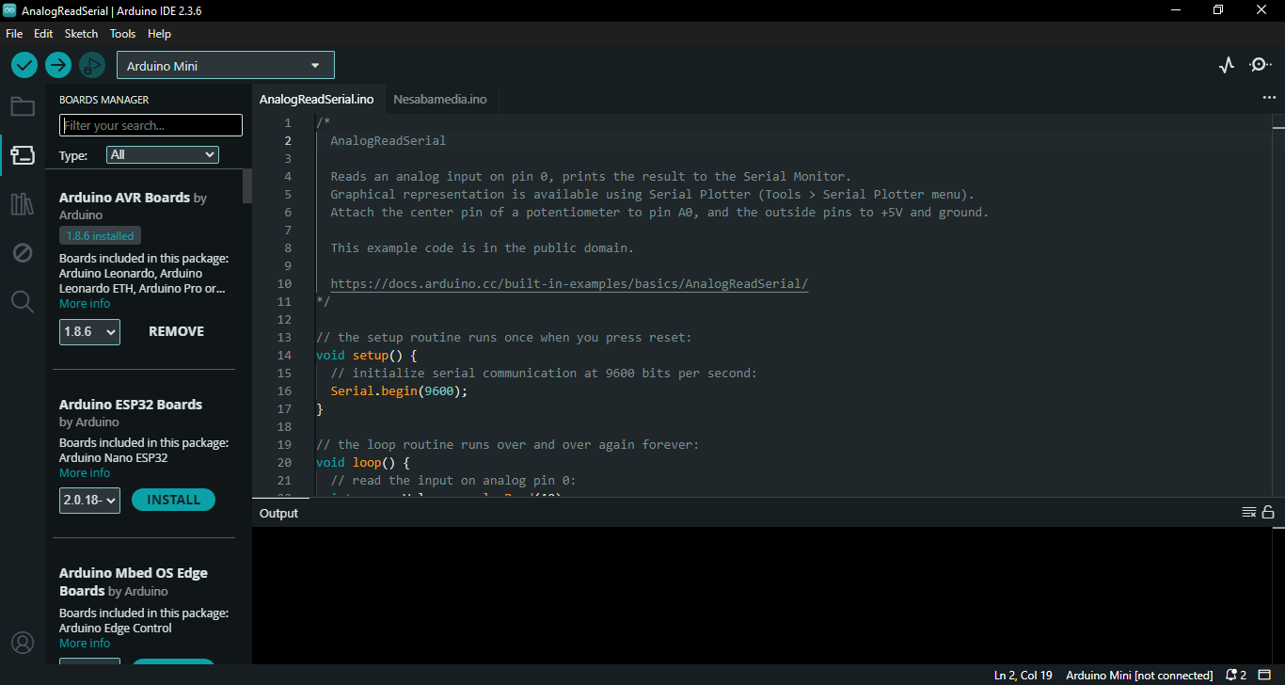The width and height of the screenshot is (1285, 685).
Task: Install the Arduino ESP32 Boards package
Action: [173, 501]
